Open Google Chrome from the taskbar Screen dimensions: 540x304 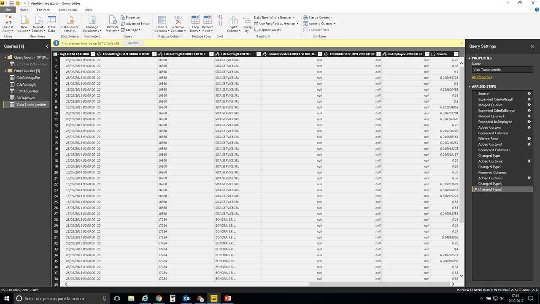click(159, 299)
